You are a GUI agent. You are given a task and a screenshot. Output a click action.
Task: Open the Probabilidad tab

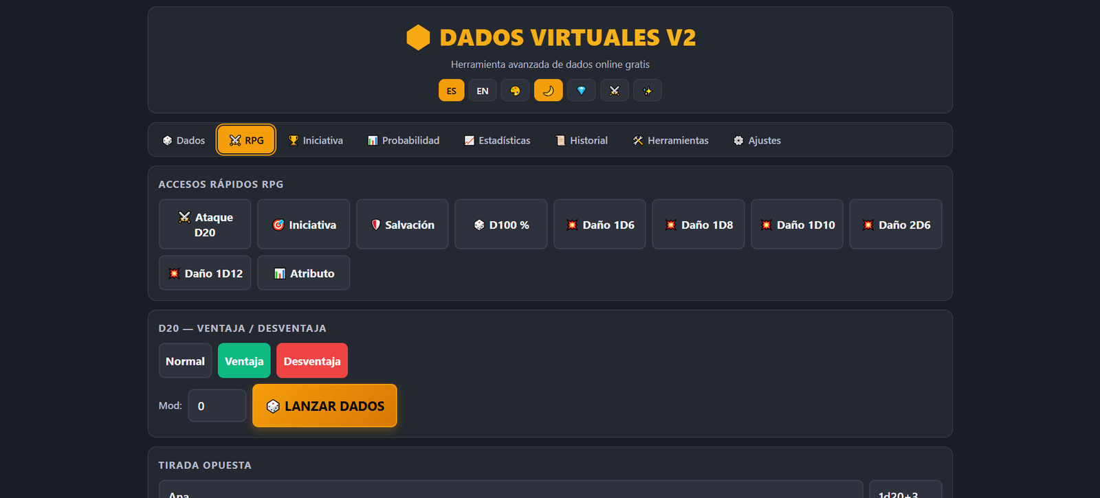(x=404, y=140)
